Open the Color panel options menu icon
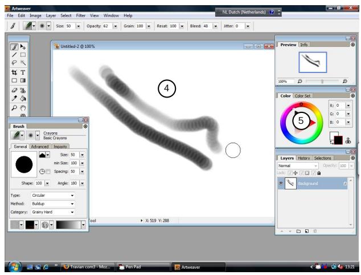This screenshot has width=361, height=275. [x=352, y=95]
